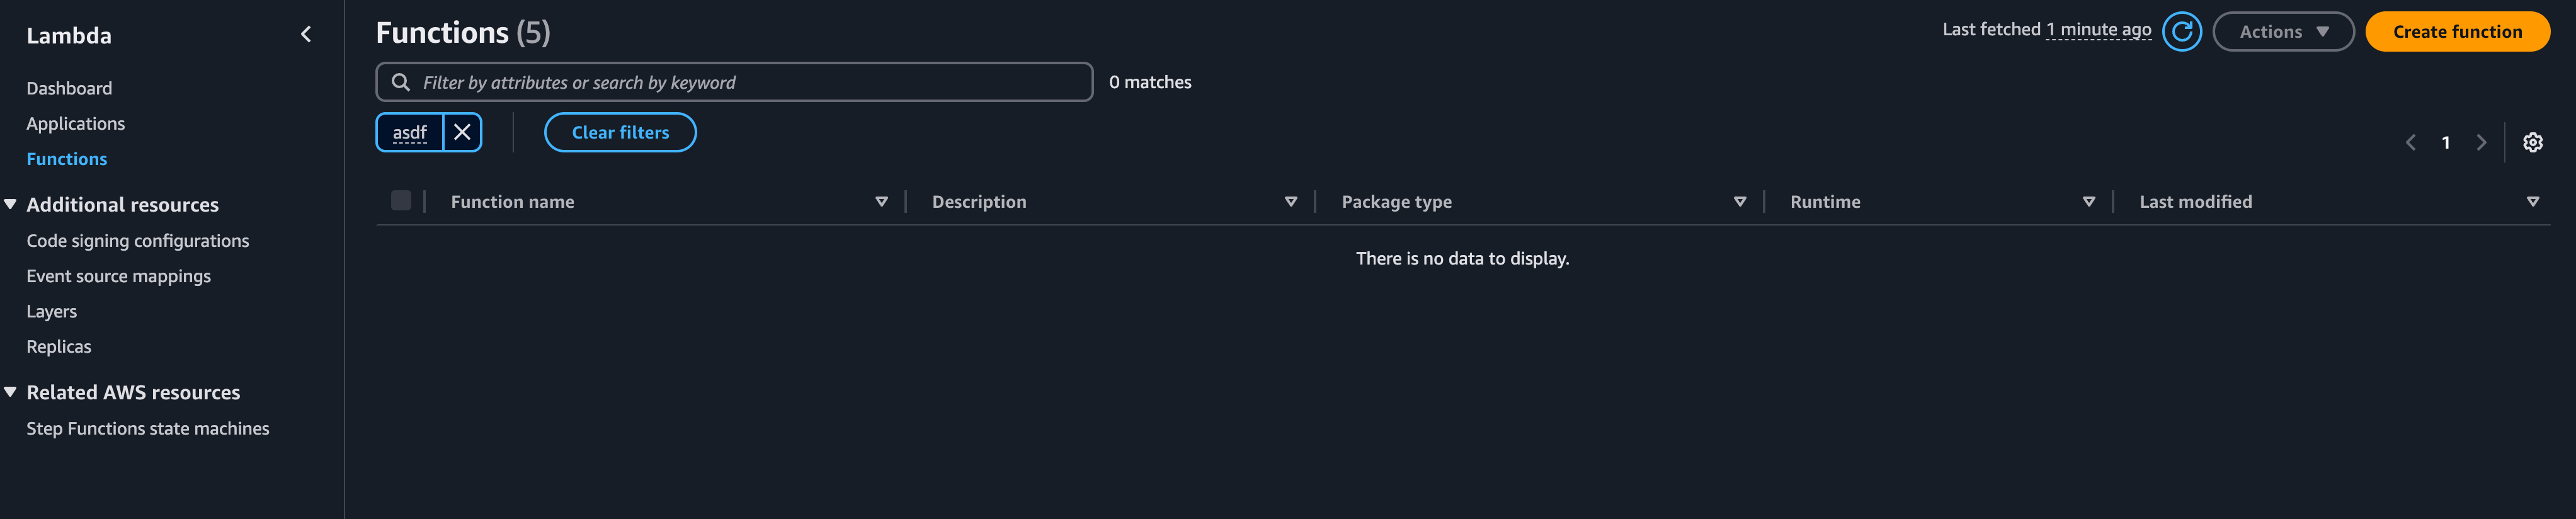Open Step Functions state machines link
The image size is (2576, 519).
(x=147, y=429)
